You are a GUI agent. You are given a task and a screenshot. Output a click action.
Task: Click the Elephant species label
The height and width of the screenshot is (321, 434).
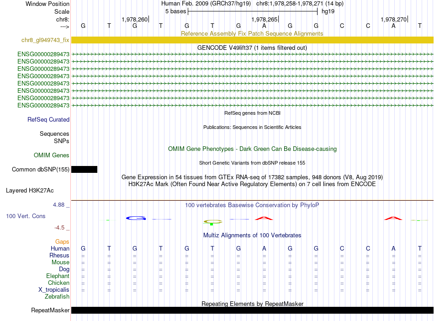(x=58, y=276)
